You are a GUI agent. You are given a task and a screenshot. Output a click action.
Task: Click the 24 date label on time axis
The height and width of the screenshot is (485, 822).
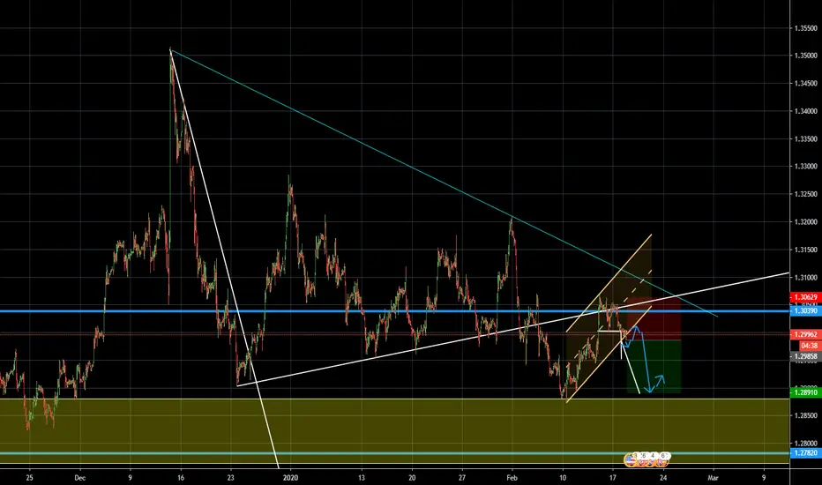coord(663,478)
